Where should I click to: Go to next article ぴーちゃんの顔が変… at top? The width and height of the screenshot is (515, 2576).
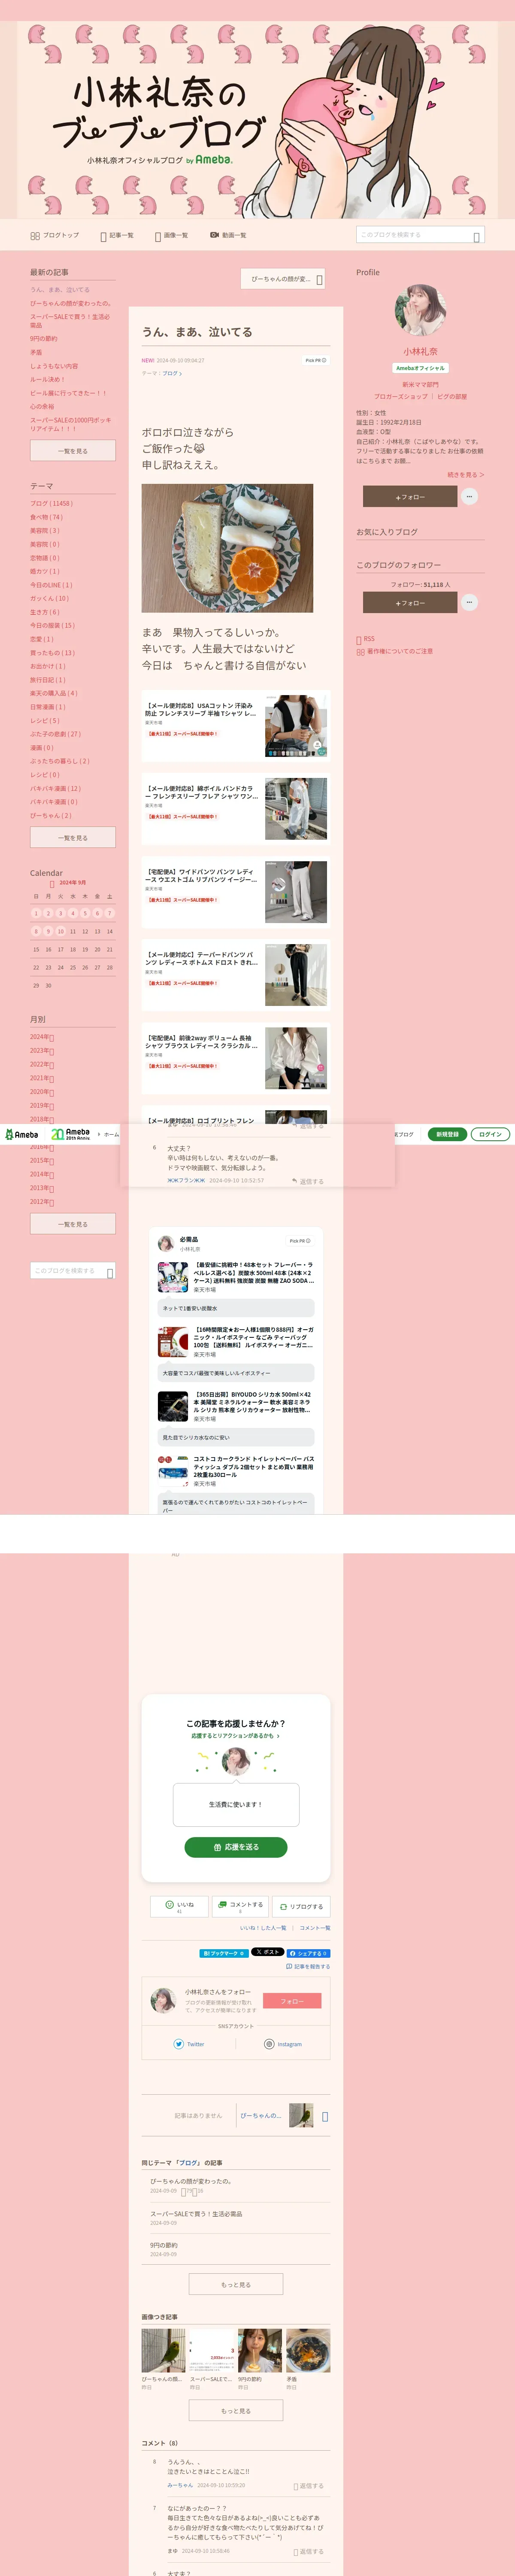(283, 279)
